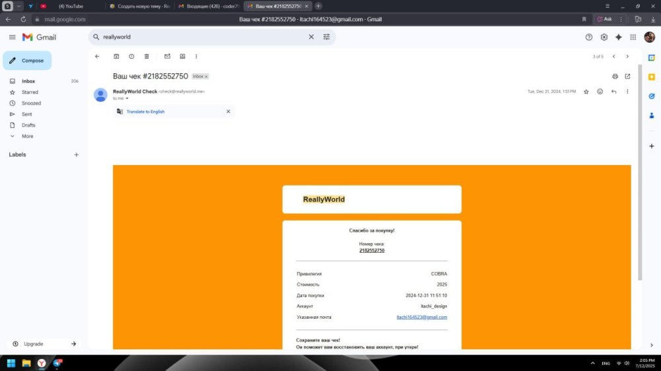Open browser downloads icon

coord(652,19)
